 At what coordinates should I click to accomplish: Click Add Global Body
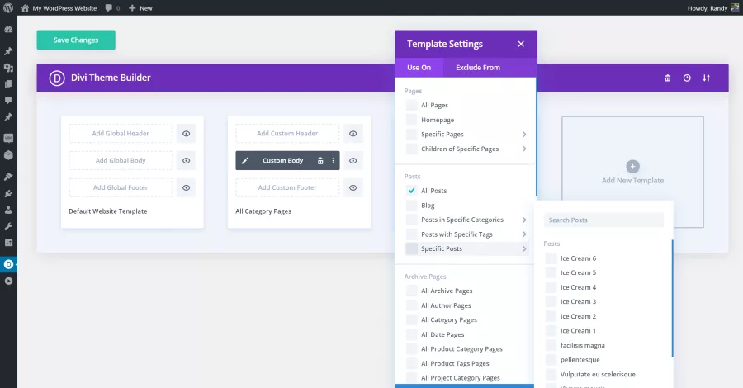(x=121, y=161)
